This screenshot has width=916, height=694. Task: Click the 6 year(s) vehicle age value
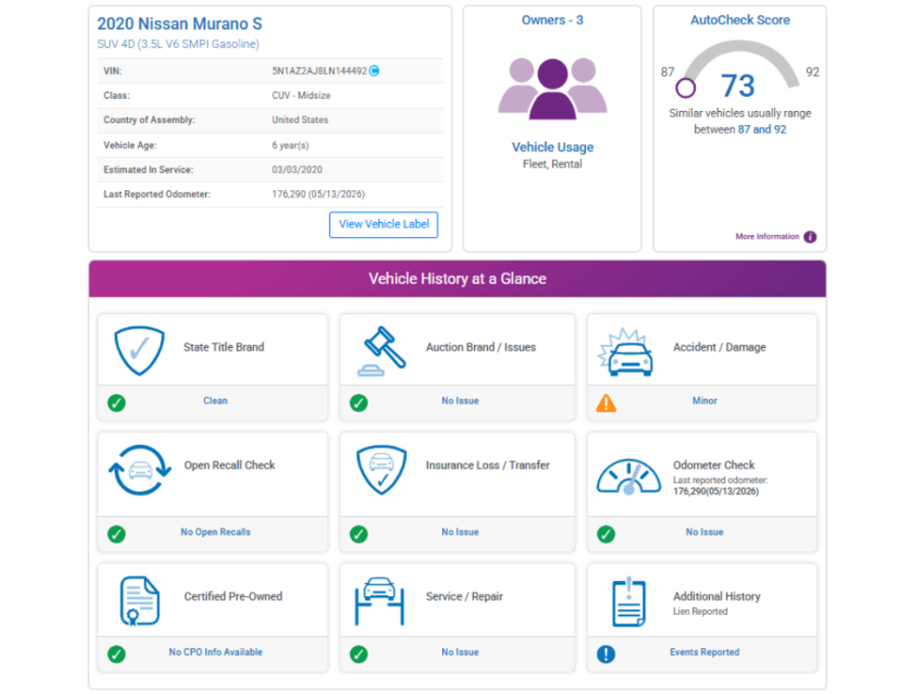290,145
